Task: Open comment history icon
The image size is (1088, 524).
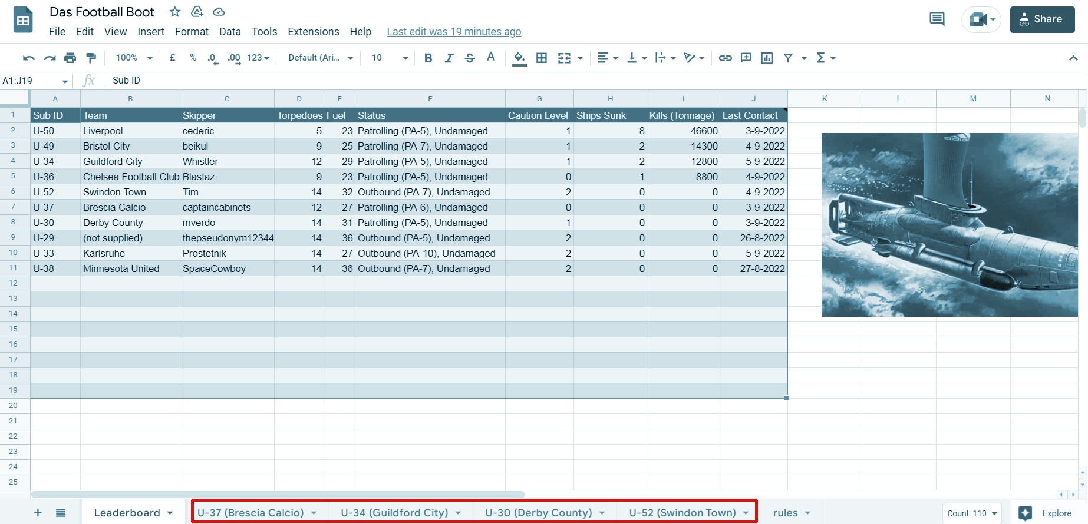Action: pyautogui.click(x=937, y=19)
